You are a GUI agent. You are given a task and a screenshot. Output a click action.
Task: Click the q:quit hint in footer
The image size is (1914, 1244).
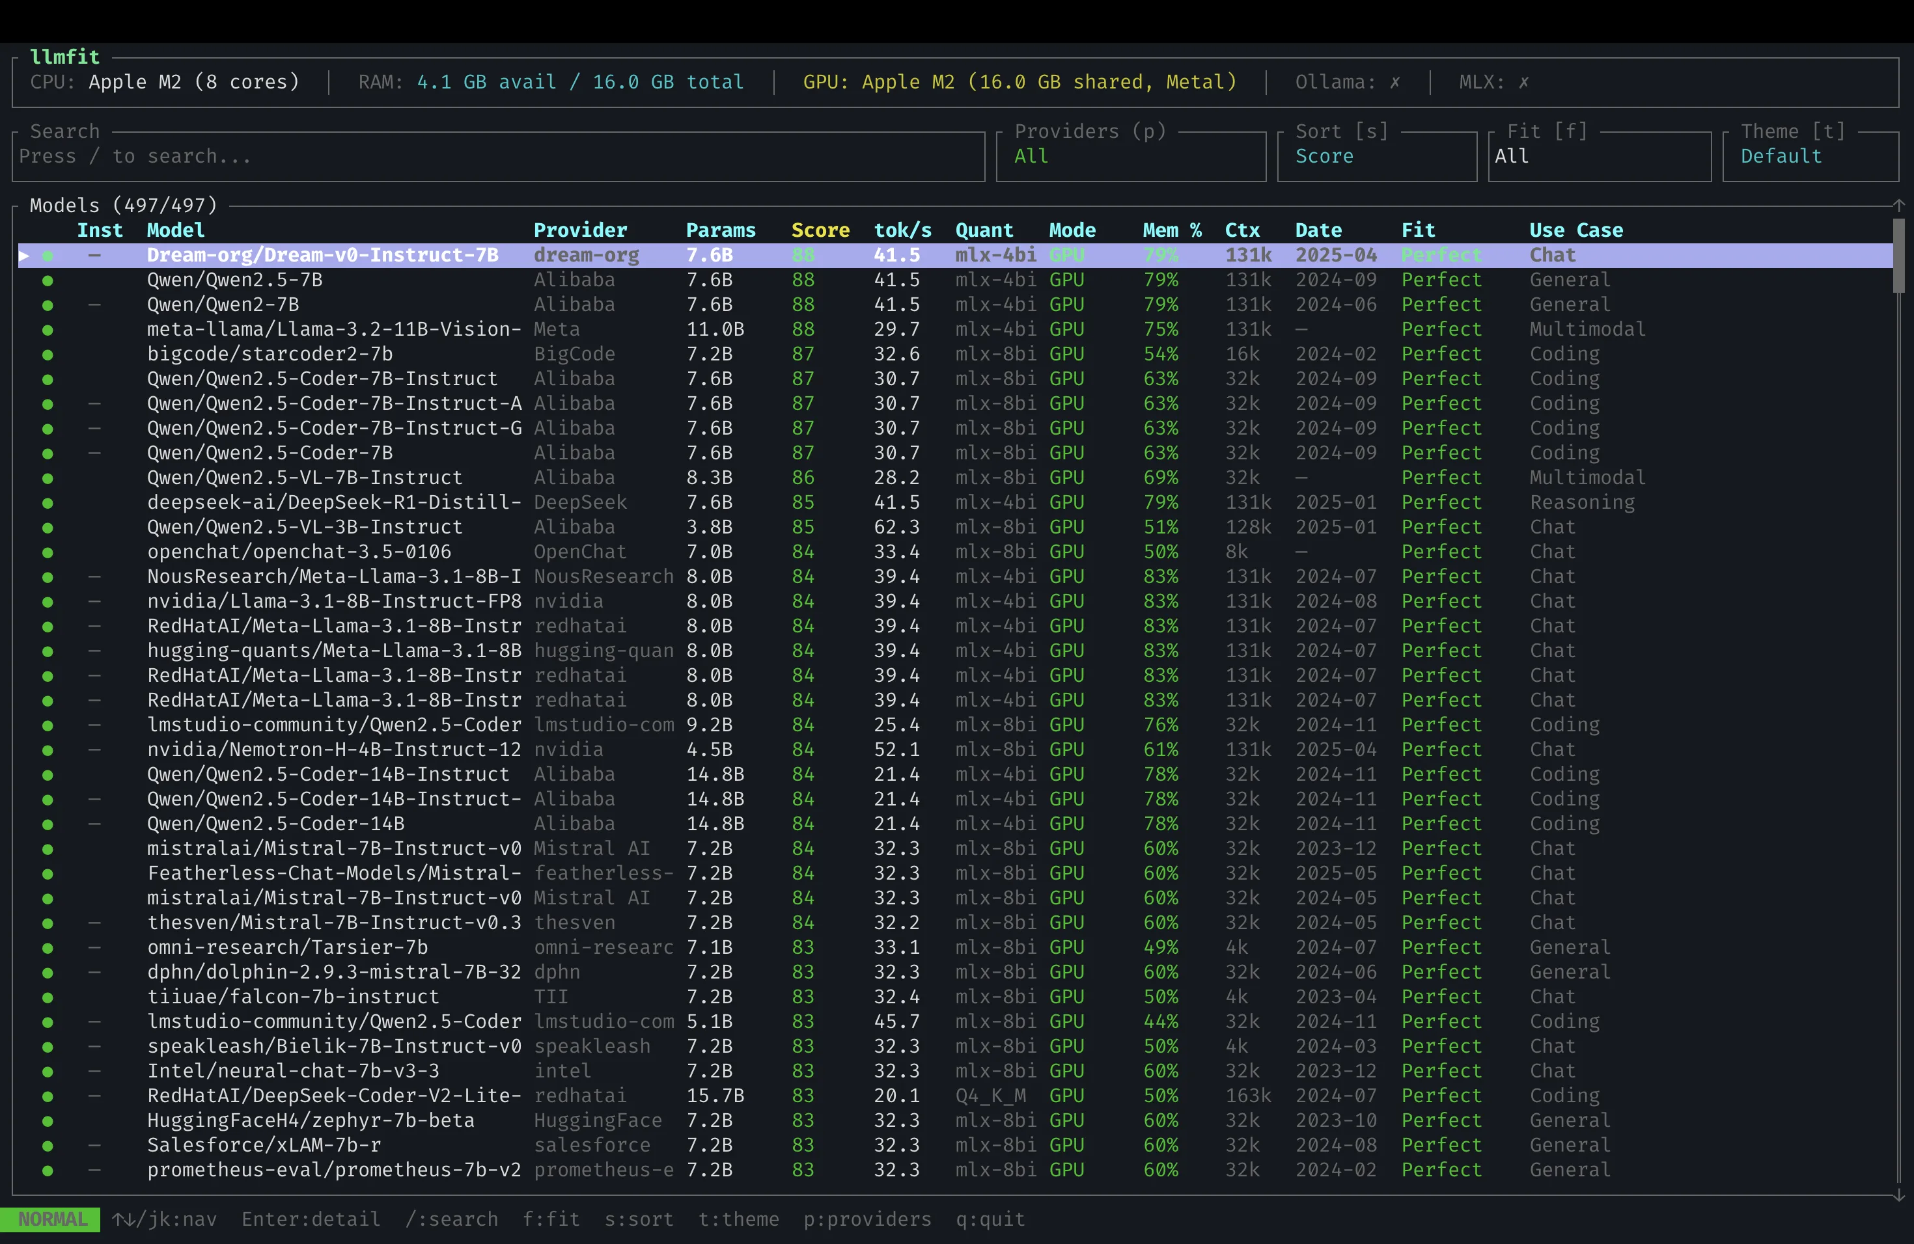(990, 1219)
